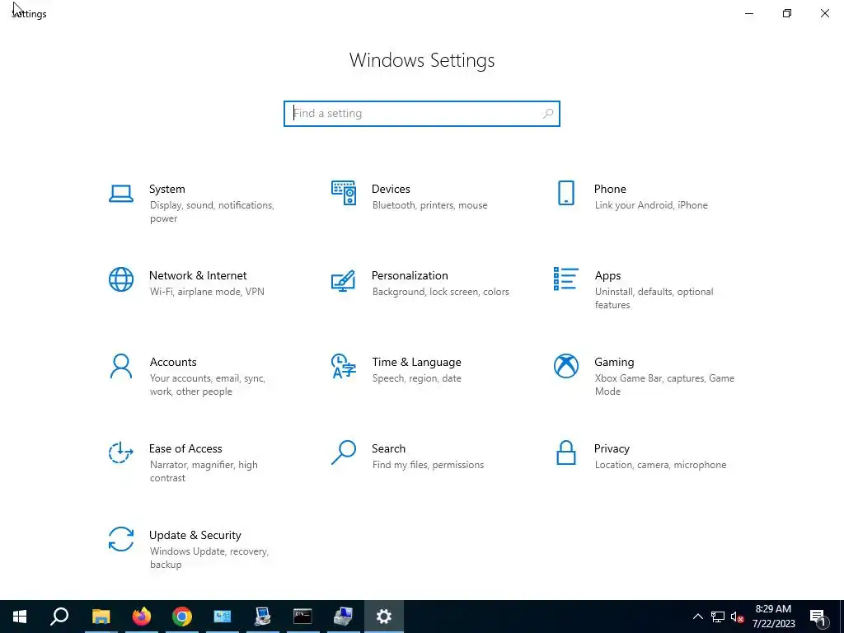This screenshot has height=633, width=844.
Task: Click 'Location, camera, microphone' description
Action: pyautogui.click(x=660, y=465)
